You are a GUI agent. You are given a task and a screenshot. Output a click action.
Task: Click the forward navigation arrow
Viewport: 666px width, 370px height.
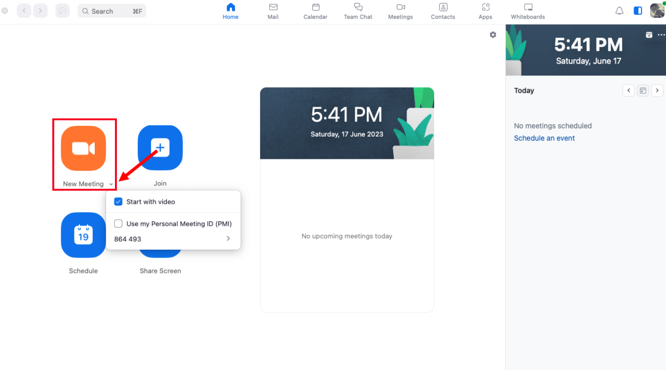[x=40, y=11]
